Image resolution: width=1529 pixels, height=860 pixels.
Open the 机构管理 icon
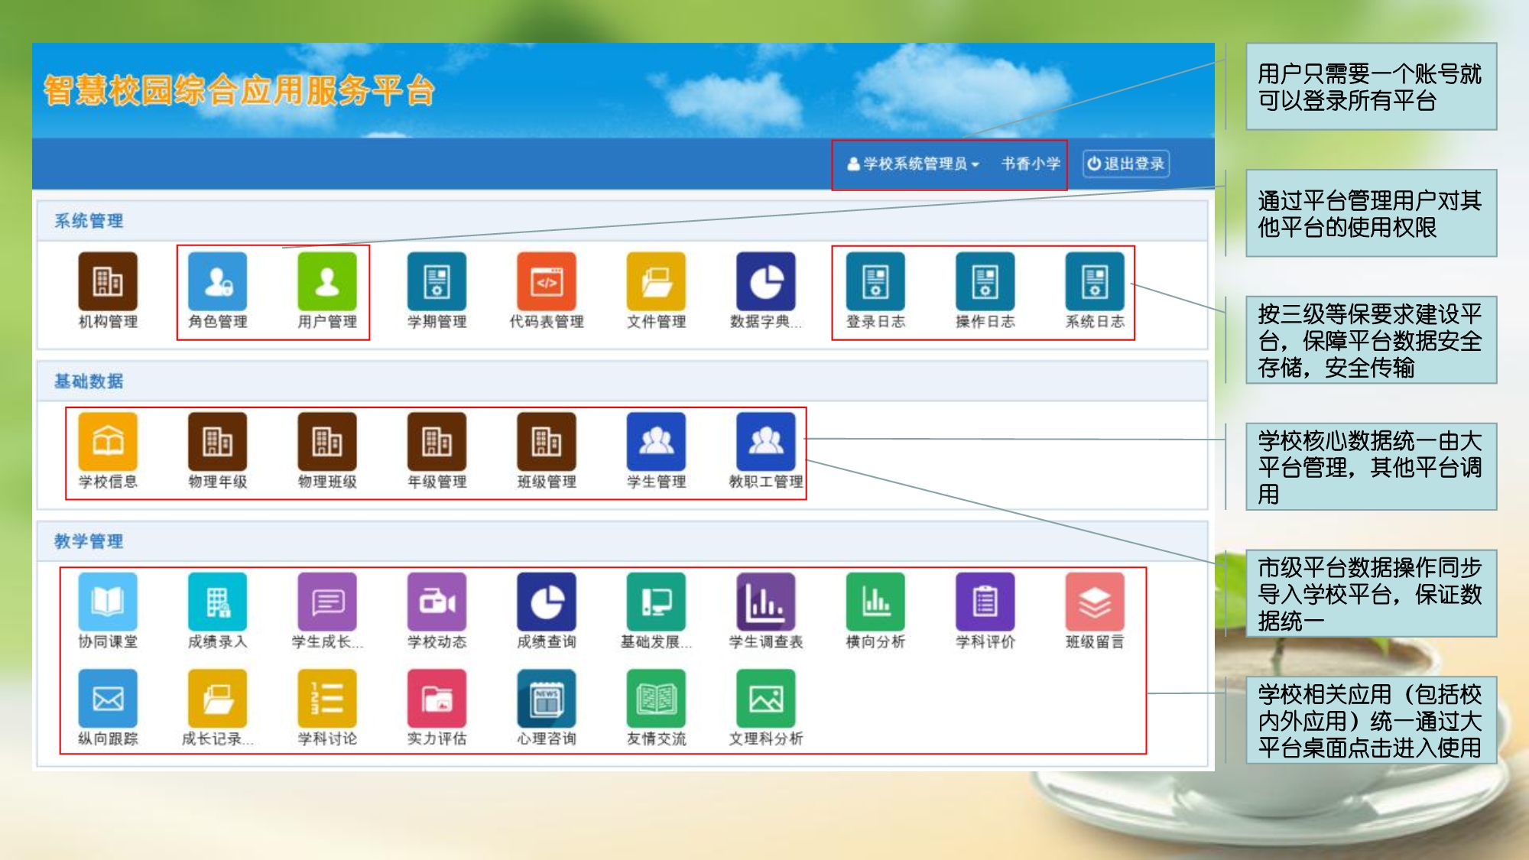tap(108, 282)
